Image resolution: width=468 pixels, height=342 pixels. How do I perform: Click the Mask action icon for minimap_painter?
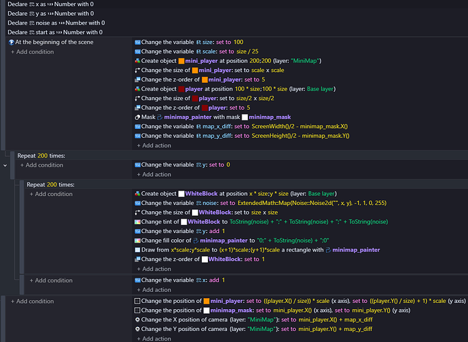point(138,117)
